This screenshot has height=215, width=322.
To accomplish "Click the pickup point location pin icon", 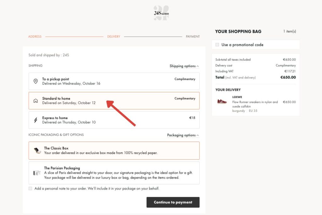I will tap(36, 82).
